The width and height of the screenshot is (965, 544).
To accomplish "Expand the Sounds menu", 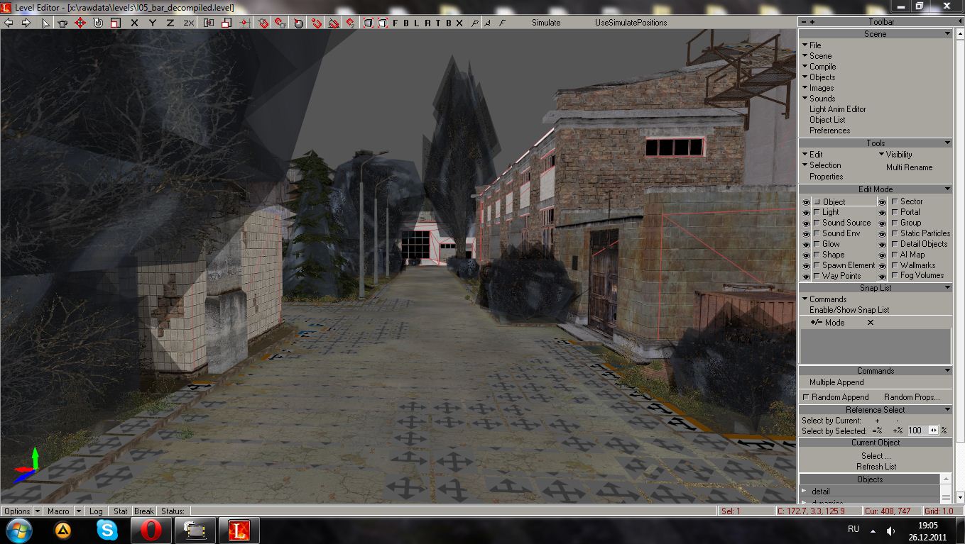I will pyautogui.click(x=818, y=99).
